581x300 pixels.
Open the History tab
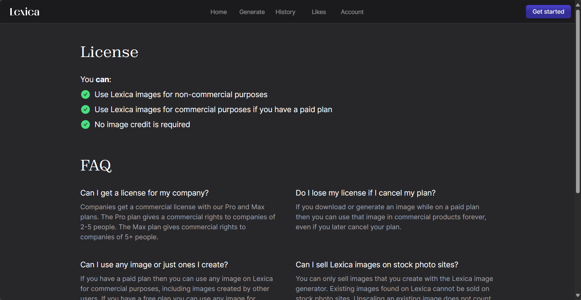[285, 12]
